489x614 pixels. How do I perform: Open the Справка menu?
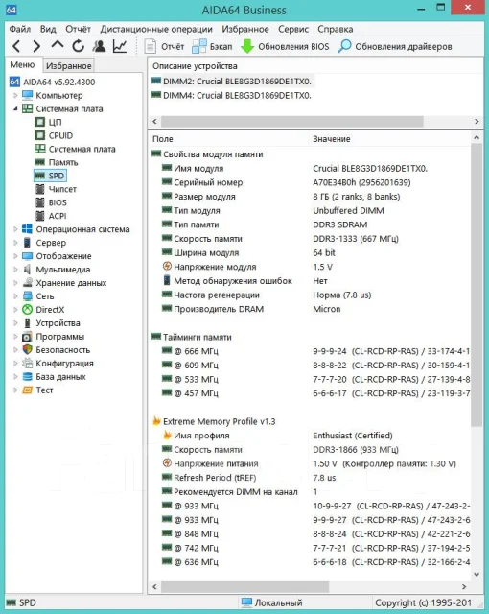pos(336,29)
